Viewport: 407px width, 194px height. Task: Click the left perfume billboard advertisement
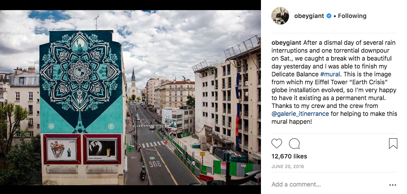click(x=62, y=149)
